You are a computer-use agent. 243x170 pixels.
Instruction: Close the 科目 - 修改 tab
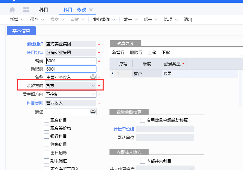(x=91, y=10)
